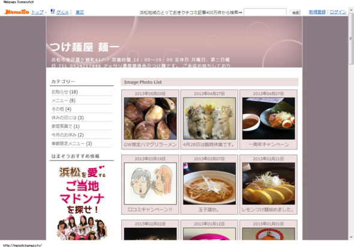Open the トップ link
The height and width of the screenshot is (247, 354).
[x=37, y=12]
